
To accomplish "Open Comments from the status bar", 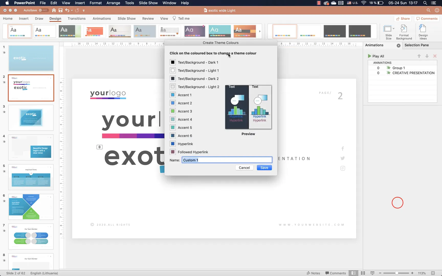I will 336,273.
